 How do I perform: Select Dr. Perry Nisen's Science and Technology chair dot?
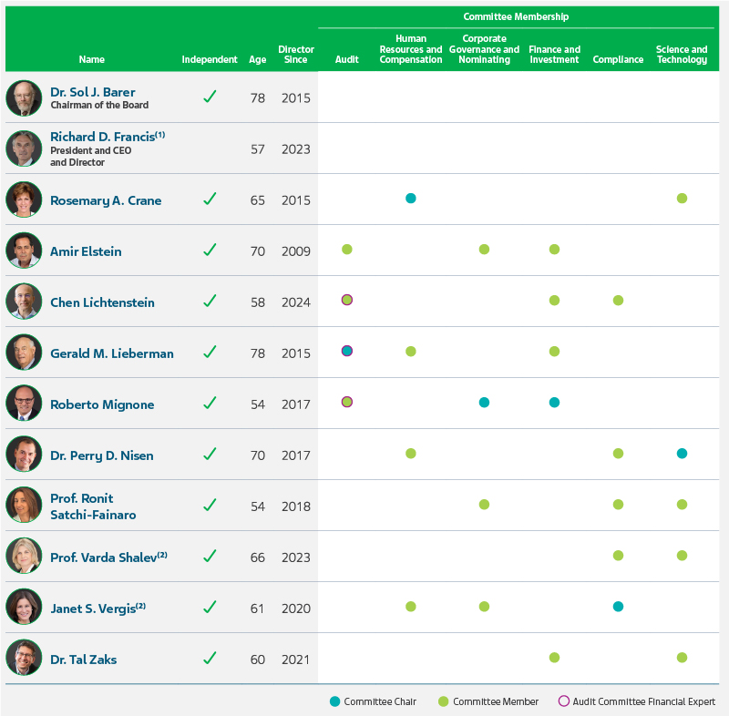(x=682, y=454)
